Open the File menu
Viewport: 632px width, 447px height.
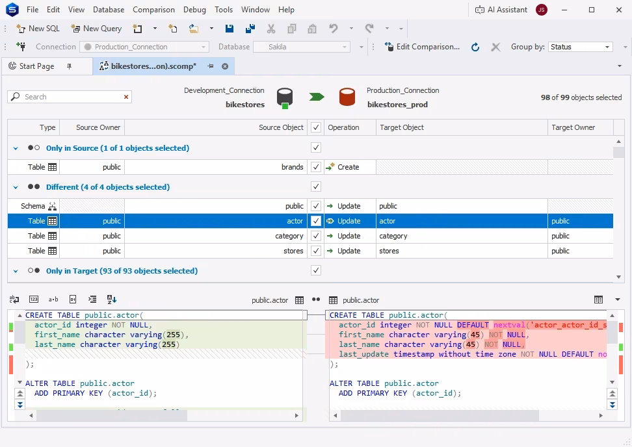tap(33, 10)
